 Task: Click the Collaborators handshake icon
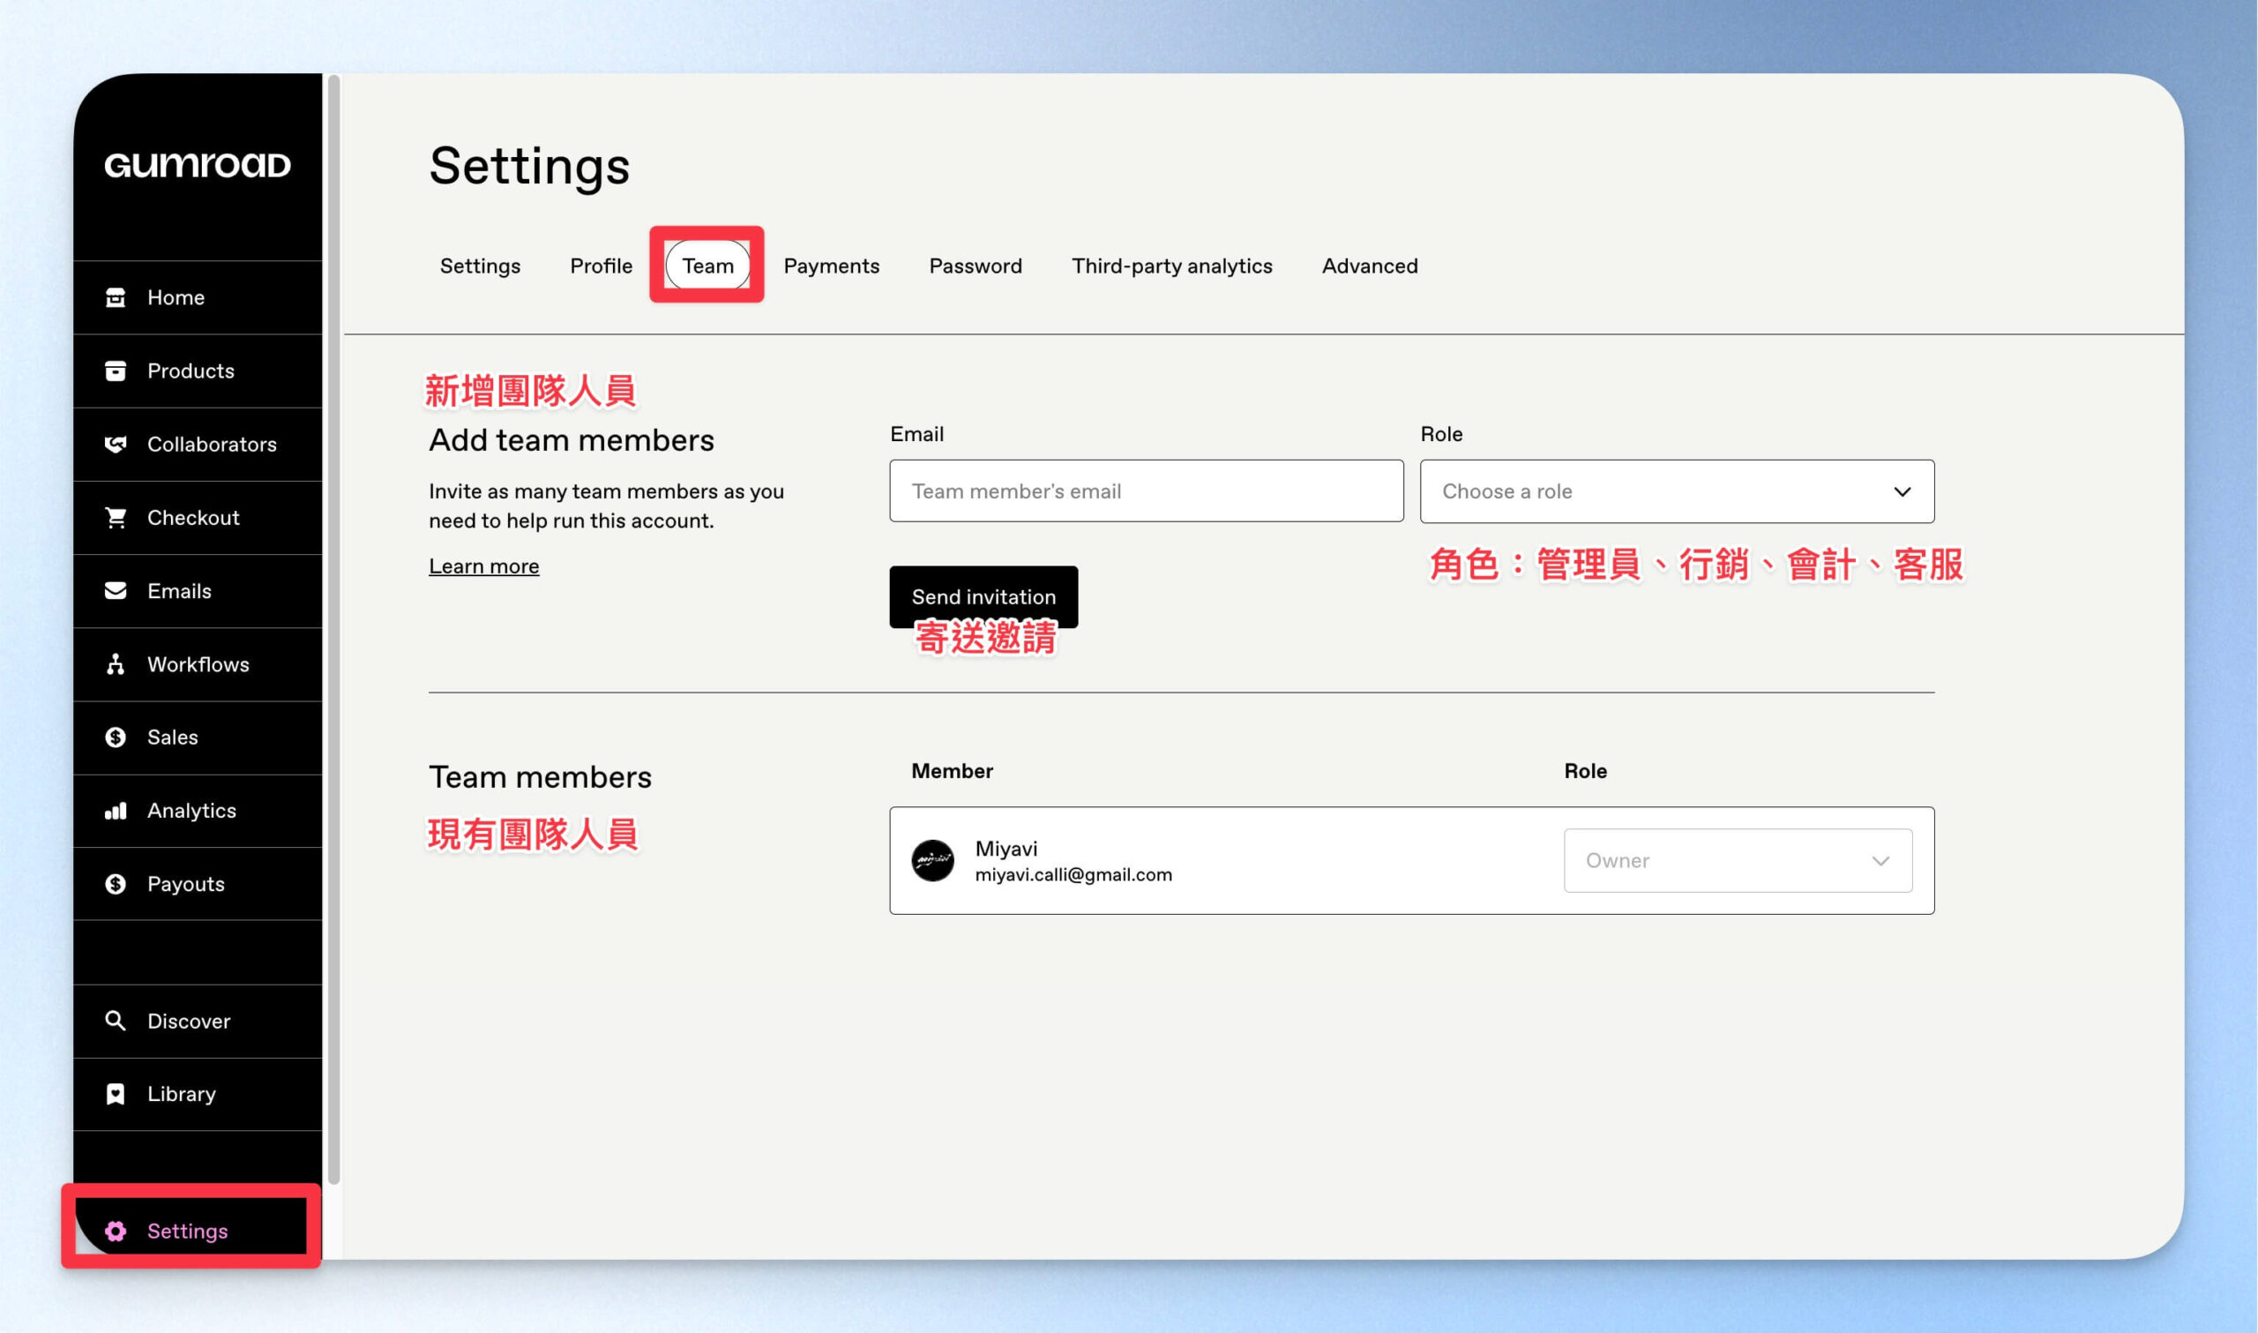(x=116, y=445)
